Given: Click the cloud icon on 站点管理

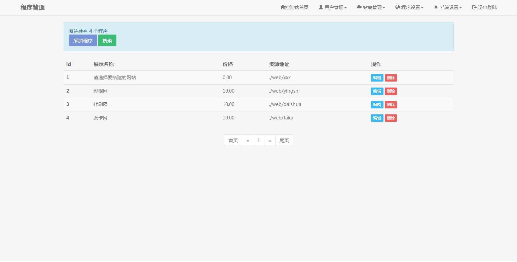Looking at the screenshot, I should pos(359,7).
